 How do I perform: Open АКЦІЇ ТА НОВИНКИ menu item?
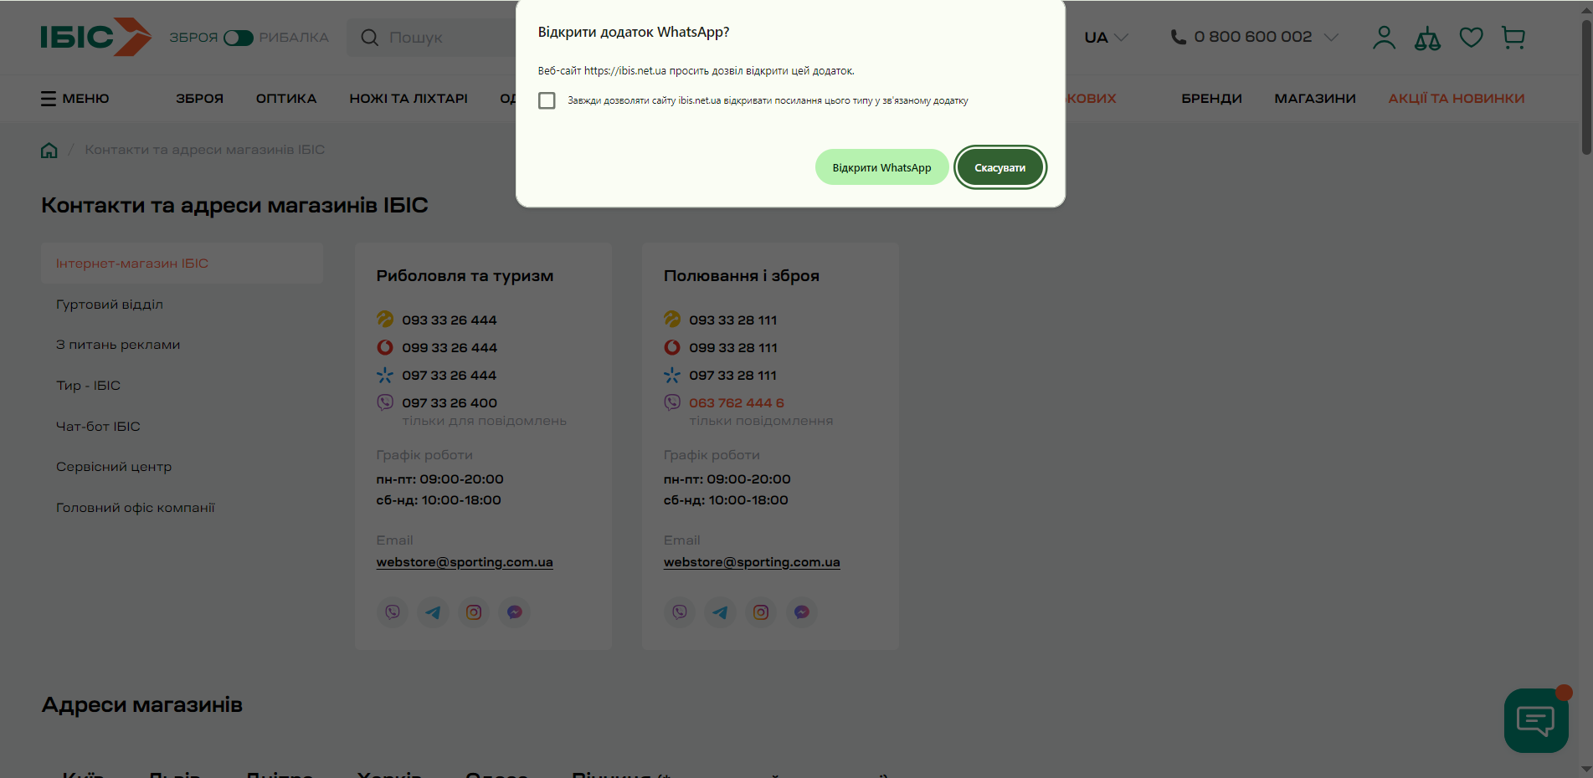(x=1457, y=99)
